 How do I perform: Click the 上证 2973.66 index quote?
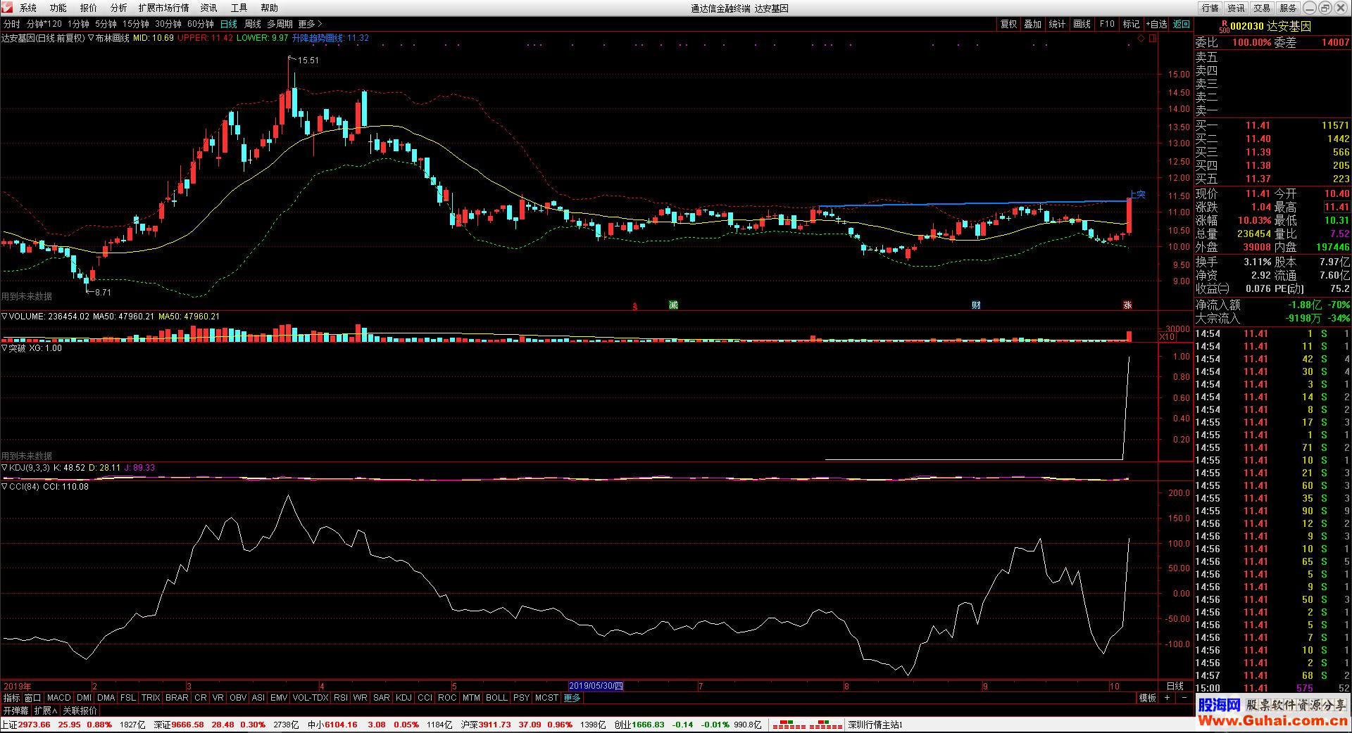(25, 725)
